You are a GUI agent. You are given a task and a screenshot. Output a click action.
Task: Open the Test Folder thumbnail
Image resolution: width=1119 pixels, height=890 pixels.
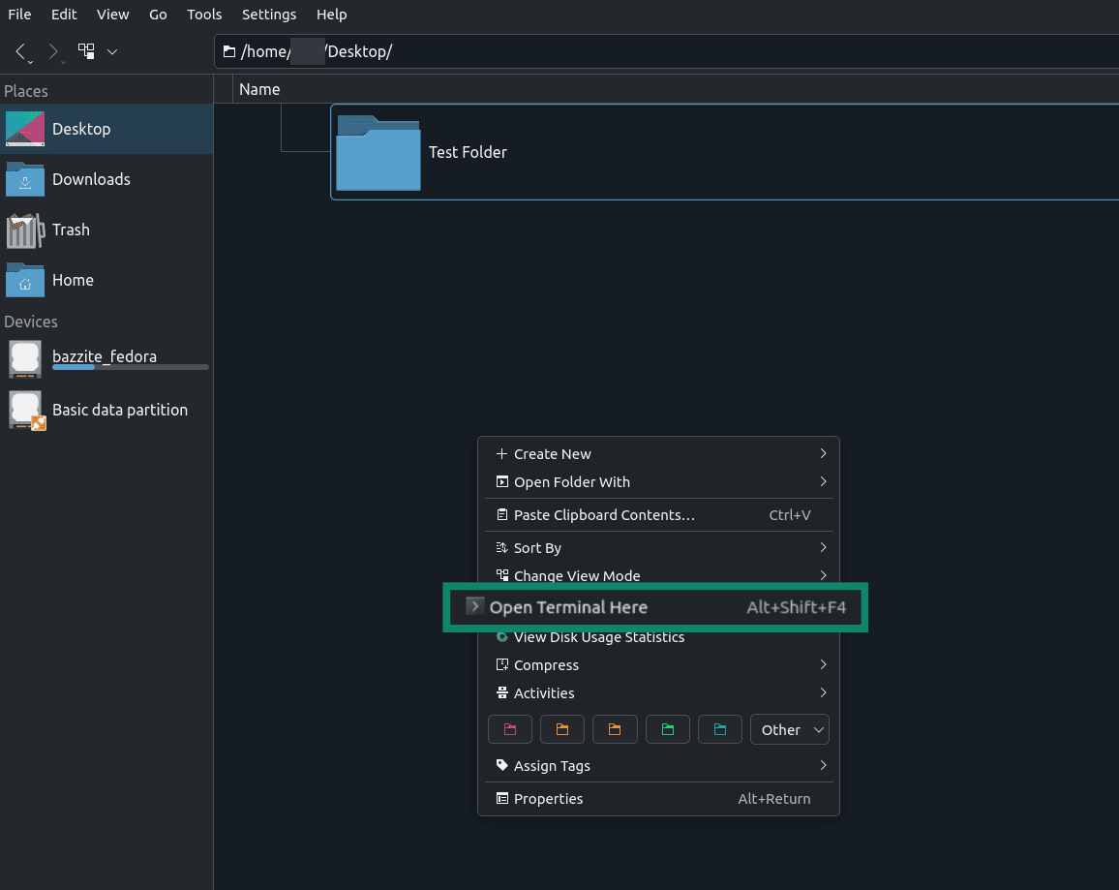click(378, 153)
